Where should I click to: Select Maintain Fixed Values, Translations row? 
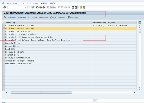49,40
